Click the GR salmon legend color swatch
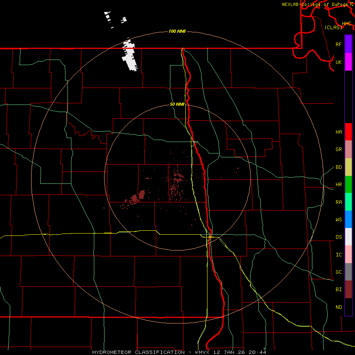Image resolution: width=355 pixels, height=355 pixels. pos(348,149)
